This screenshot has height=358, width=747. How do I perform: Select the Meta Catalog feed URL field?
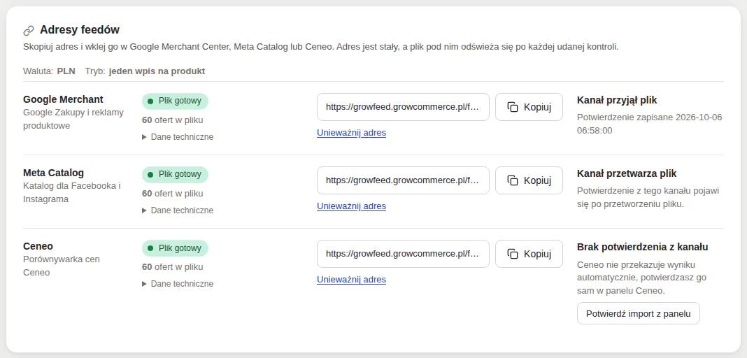(403, 180)
